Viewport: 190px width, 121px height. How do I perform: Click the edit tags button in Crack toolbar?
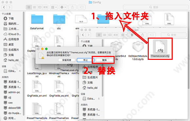152,35
